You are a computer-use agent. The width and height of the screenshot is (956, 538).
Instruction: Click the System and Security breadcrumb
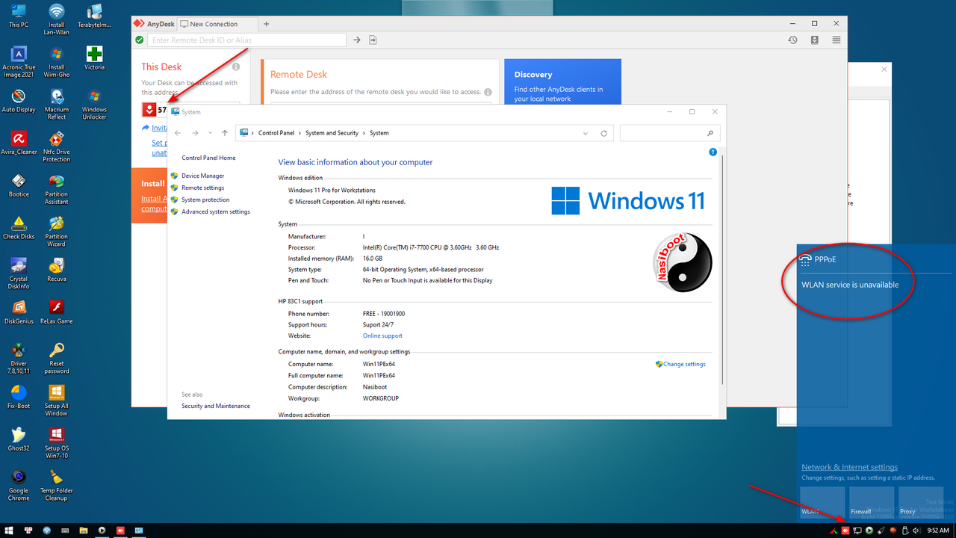coord(332,133)
